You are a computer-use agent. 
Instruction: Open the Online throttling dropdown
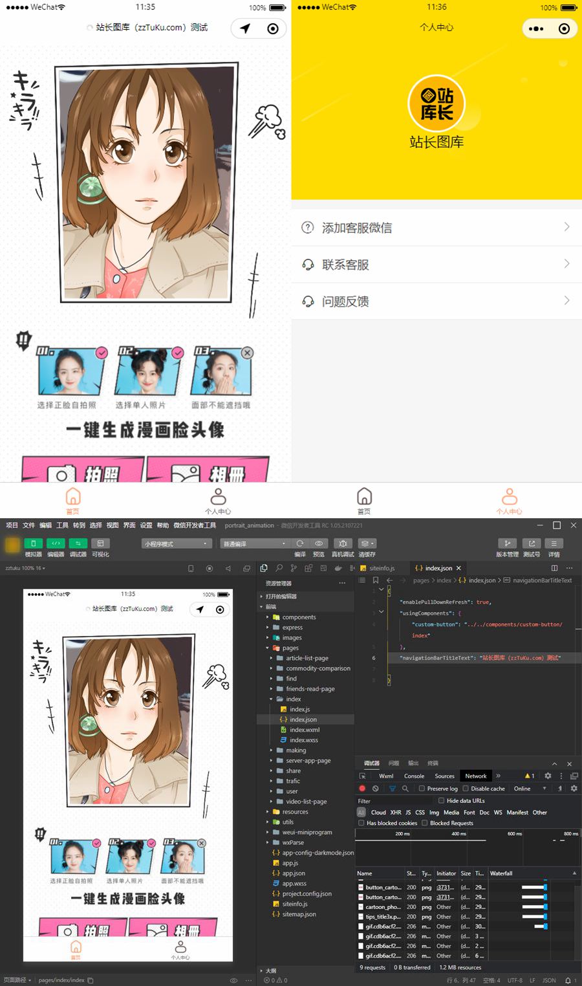point(530,789)
